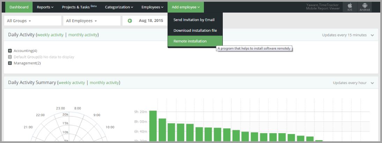
Task: Click the Yaware.TimeTracker Mobile Report Viewer text
Action: (323, 7)
